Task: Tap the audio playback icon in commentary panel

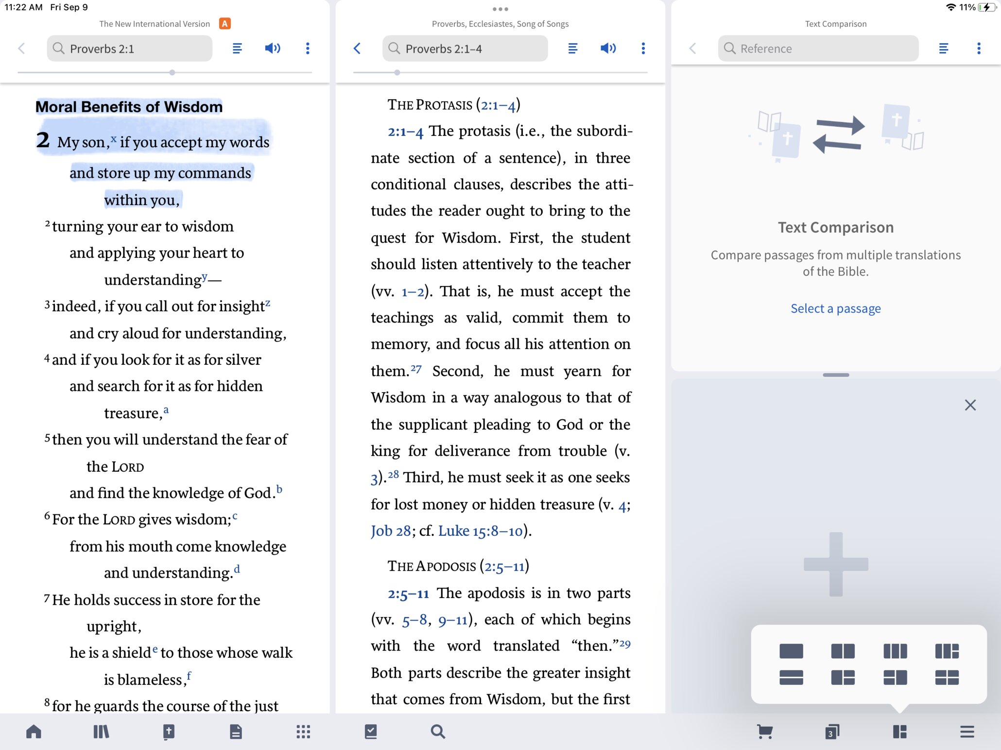Action: [x=607, y=49]
